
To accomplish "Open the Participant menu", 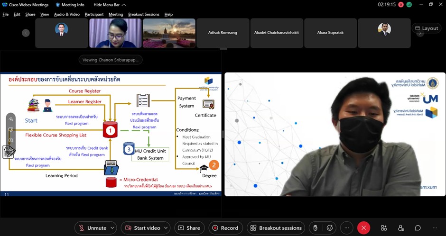I will (x=94, y=14).
